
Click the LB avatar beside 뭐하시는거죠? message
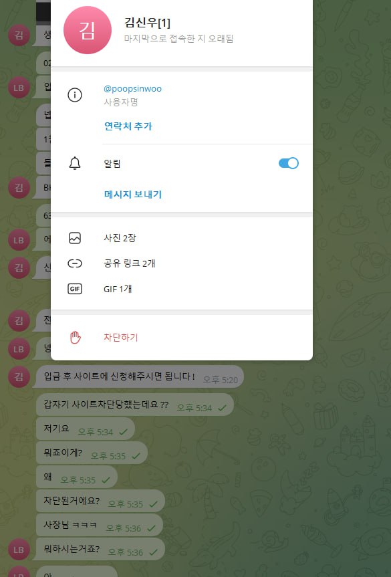pos(19,550)
